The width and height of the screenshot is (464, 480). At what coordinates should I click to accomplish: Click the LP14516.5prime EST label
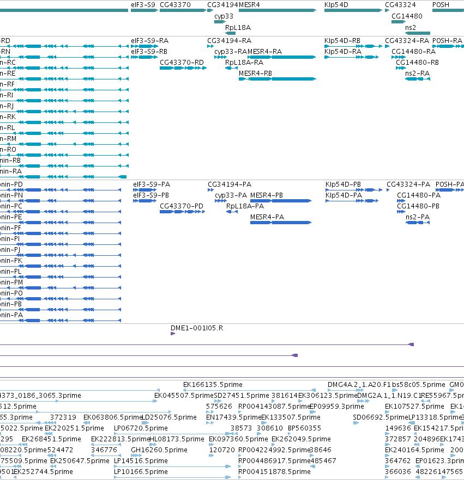click(141, 461)
